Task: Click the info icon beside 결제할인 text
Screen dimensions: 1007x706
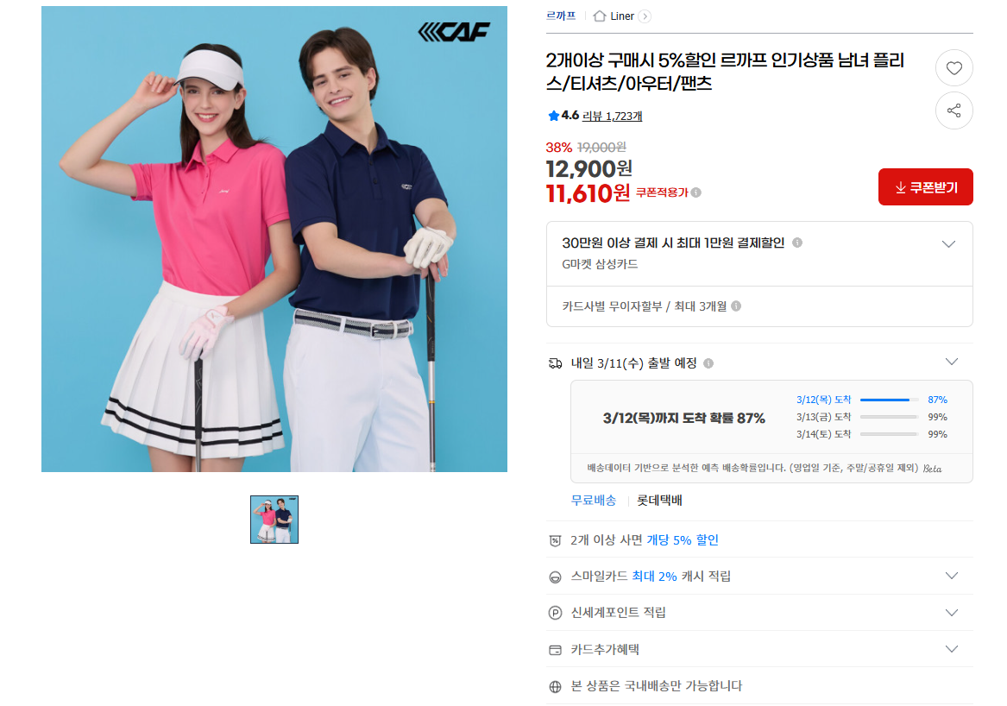Action: pyautogui.click(x=797, y=243)
